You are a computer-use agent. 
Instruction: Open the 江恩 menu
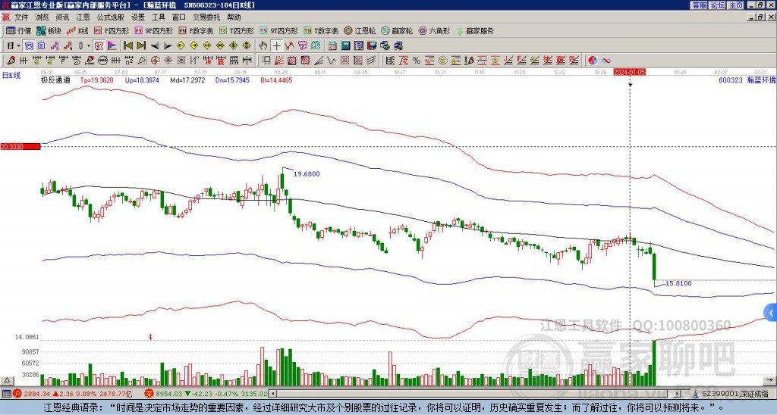83,17
